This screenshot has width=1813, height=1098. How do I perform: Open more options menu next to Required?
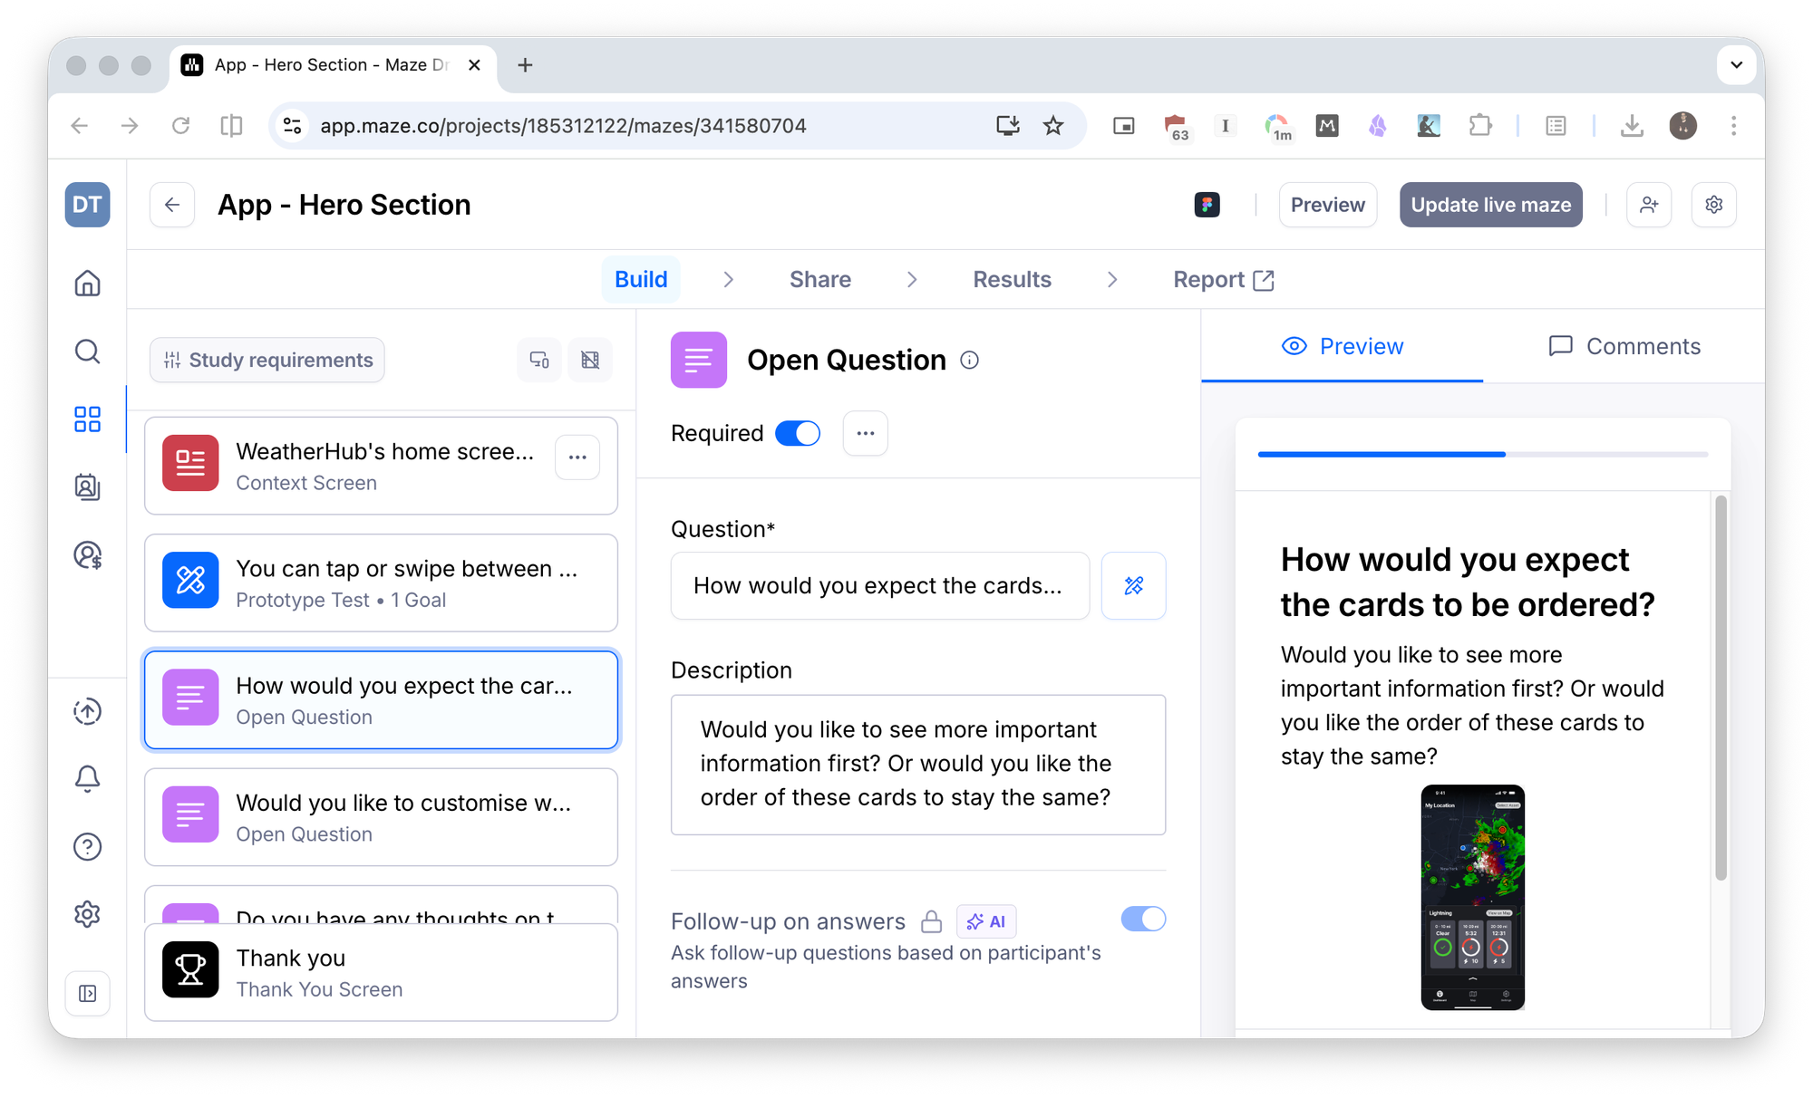[x=865, y=434]
